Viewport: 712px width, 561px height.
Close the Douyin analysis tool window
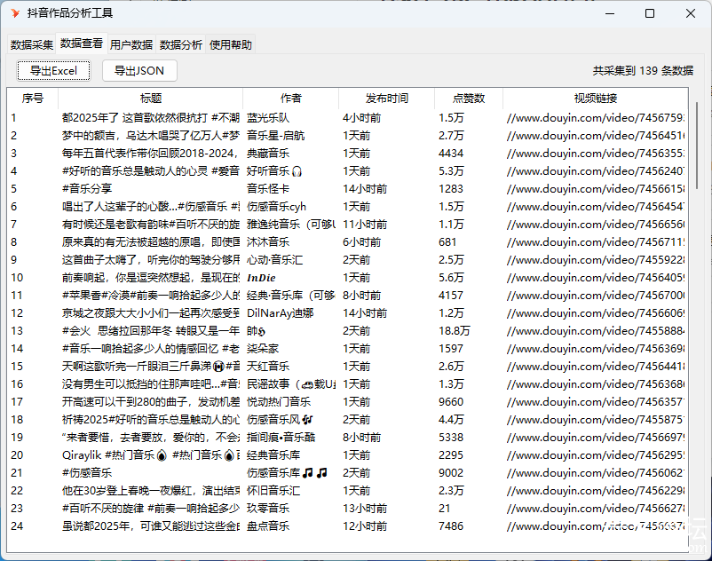pos(691,13)
